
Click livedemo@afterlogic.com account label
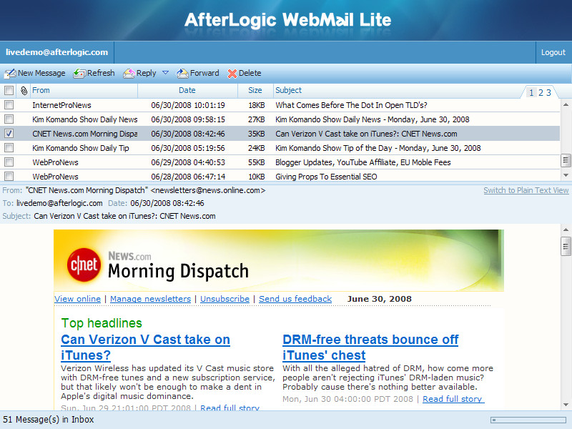[x=57, y=52]
